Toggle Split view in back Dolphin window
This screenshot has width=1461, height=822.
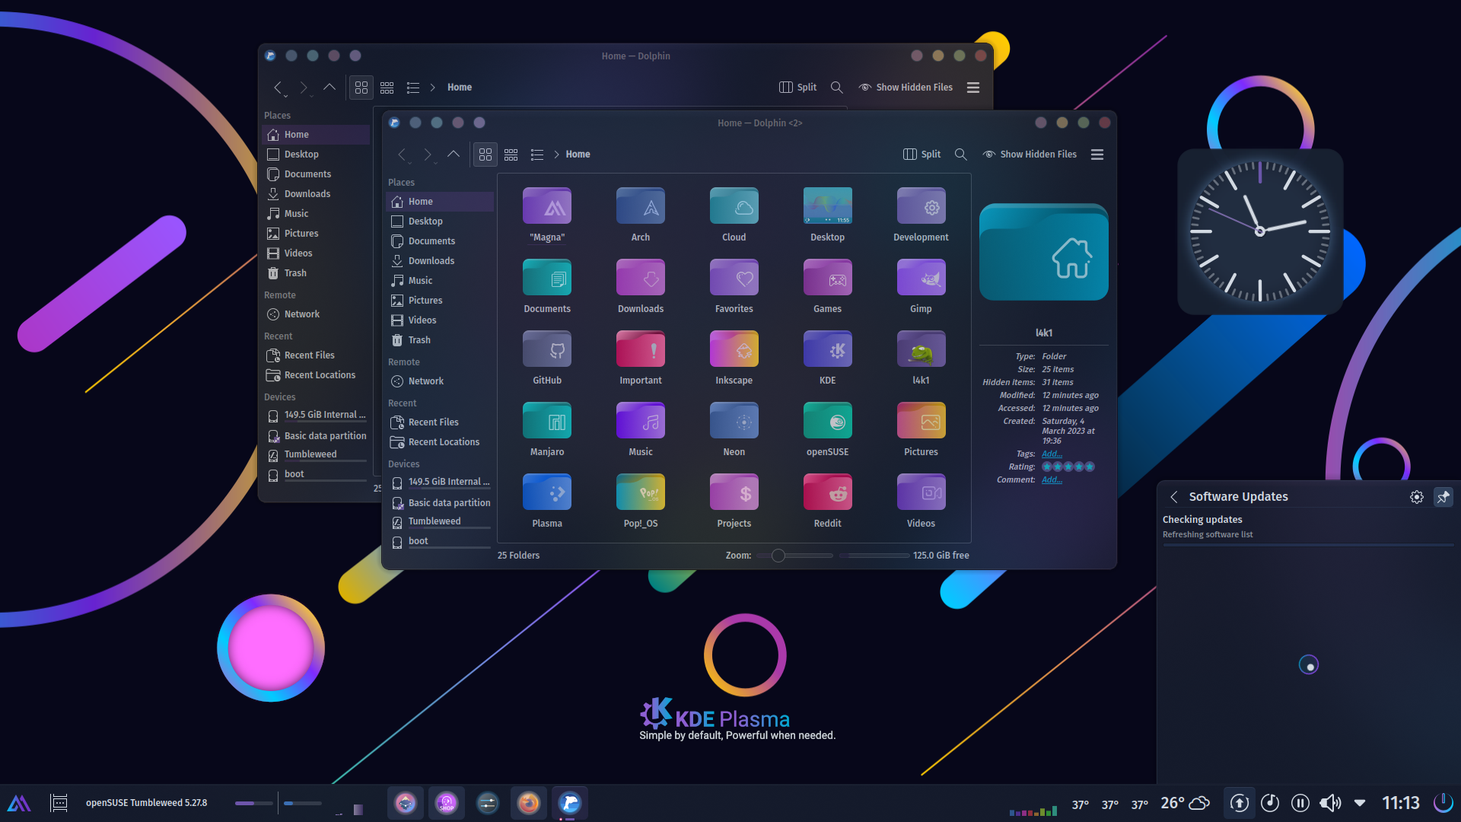pos(797,88)
